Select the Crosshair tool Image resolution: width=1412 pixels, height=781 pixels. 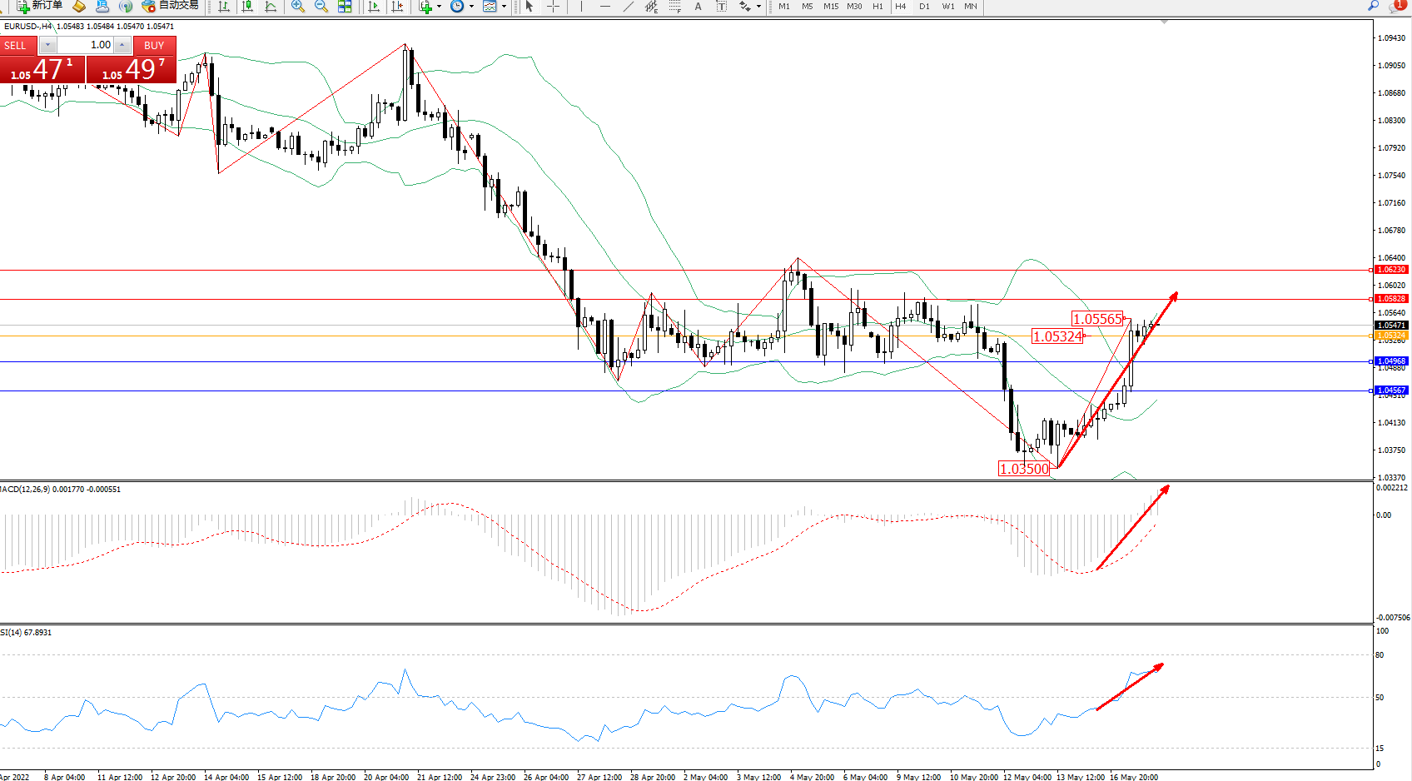click(553, 7)
